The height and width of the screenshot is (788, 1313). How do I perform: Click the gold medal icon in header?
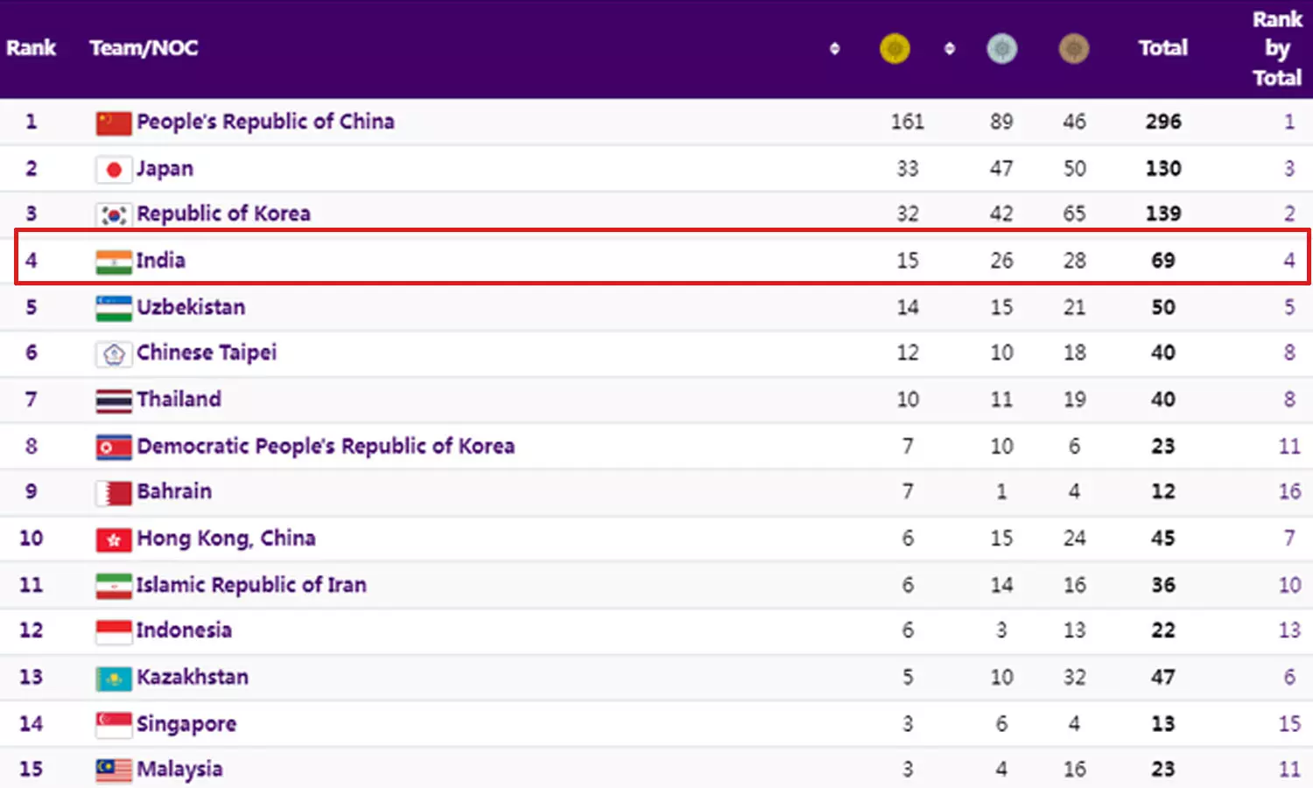894,48
